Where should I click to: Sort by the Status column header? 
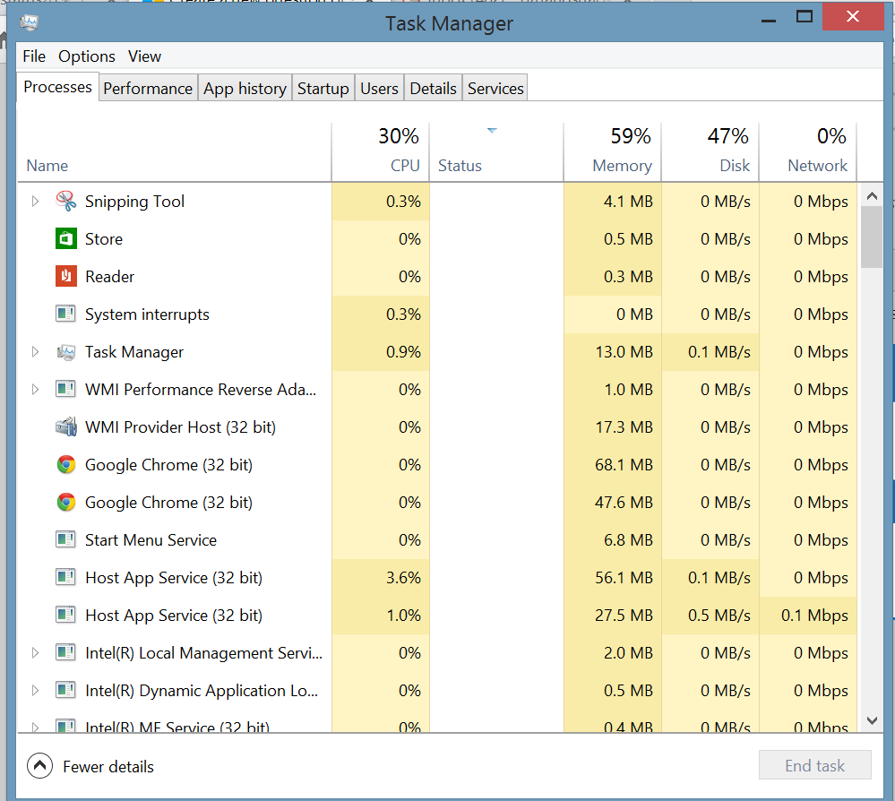coord(496,151)
